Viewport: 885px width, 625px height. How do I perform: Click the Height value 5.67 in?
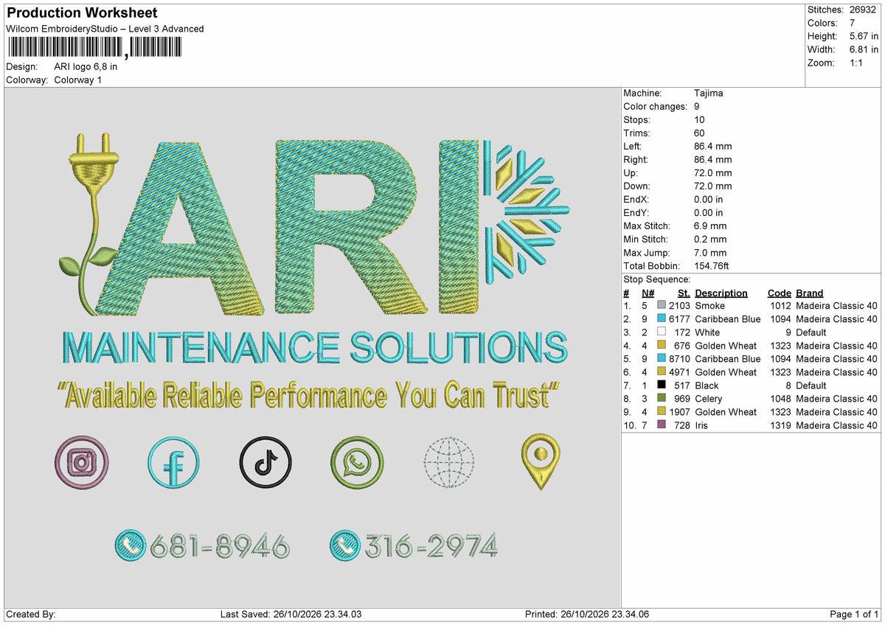pyautogui.click(x=864, y=36)
